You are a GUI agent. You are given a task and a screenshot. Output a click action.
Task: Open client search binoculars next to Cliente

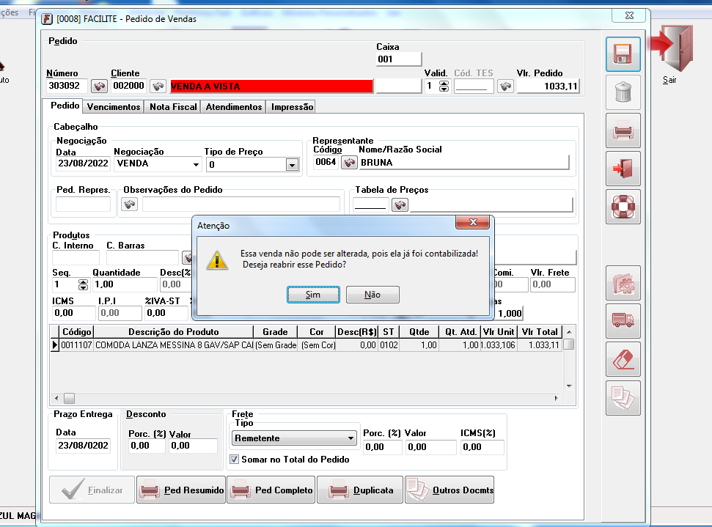point(158,86)
